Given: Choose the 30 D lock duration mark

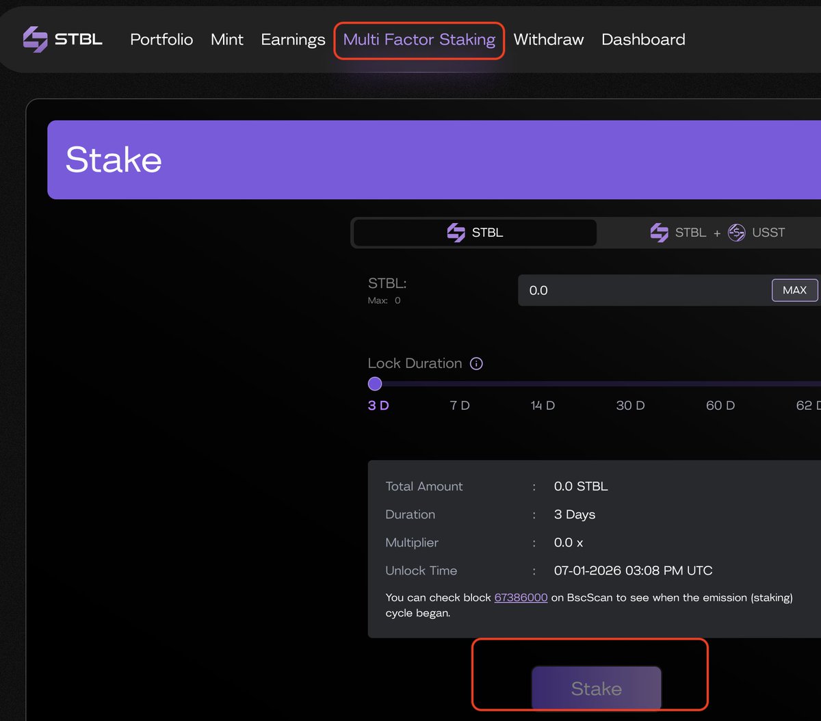Looking at the screenshot, I should tap(630, 406).
